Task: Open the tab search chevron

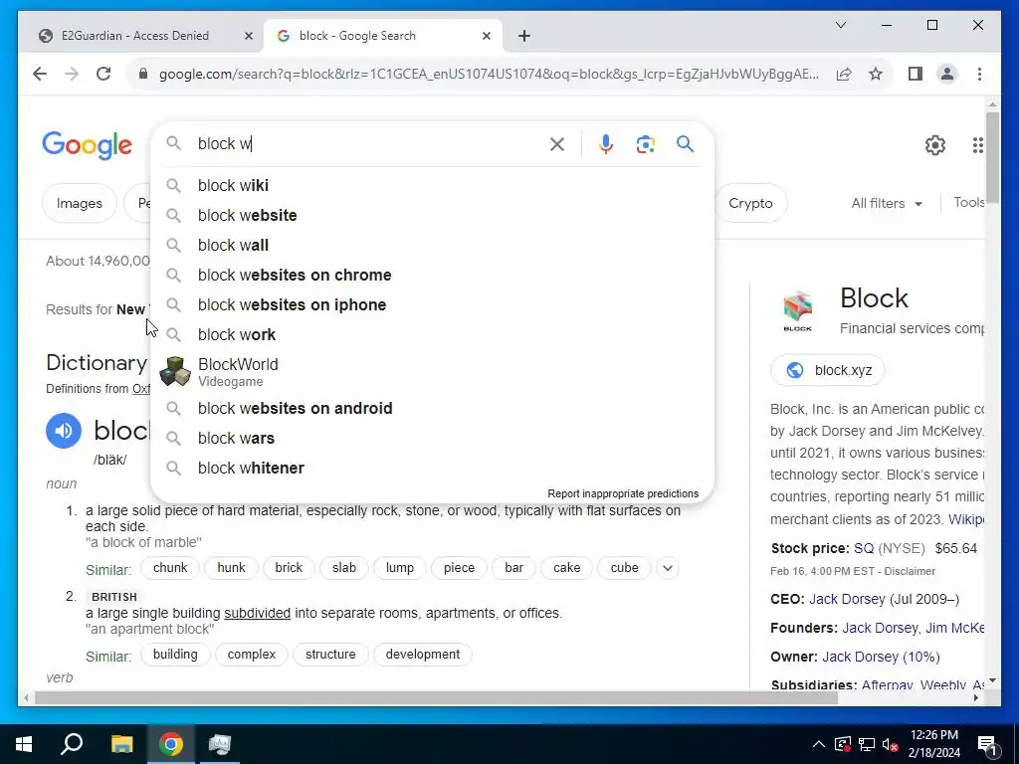Action: [840, 25]
